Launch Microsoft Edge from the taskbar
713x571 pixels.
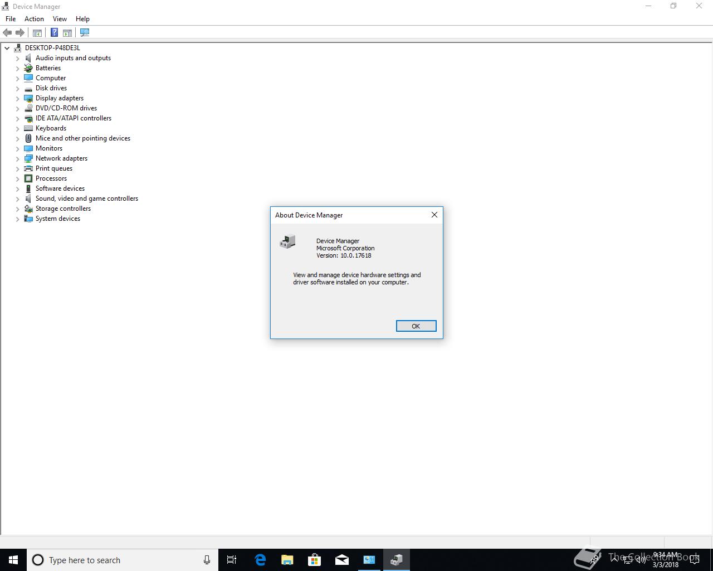tap(260, 560)
